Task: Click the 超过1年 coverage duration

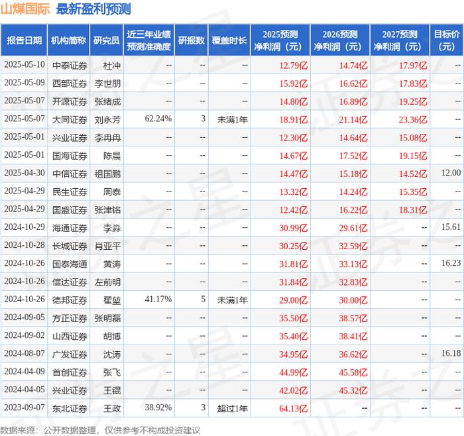Action: 232,408
